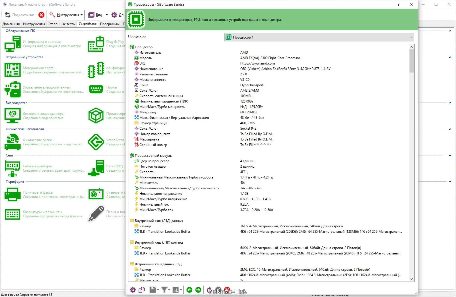This screenshot has width=456, height=297.
Task: Open the Network LAN (Сеть ЛВС) icon
Action: coord(96,168)
